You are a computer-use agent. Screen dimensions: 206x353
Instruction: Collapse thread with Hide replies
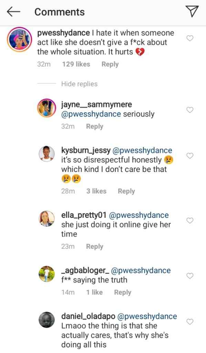point(79,84)
